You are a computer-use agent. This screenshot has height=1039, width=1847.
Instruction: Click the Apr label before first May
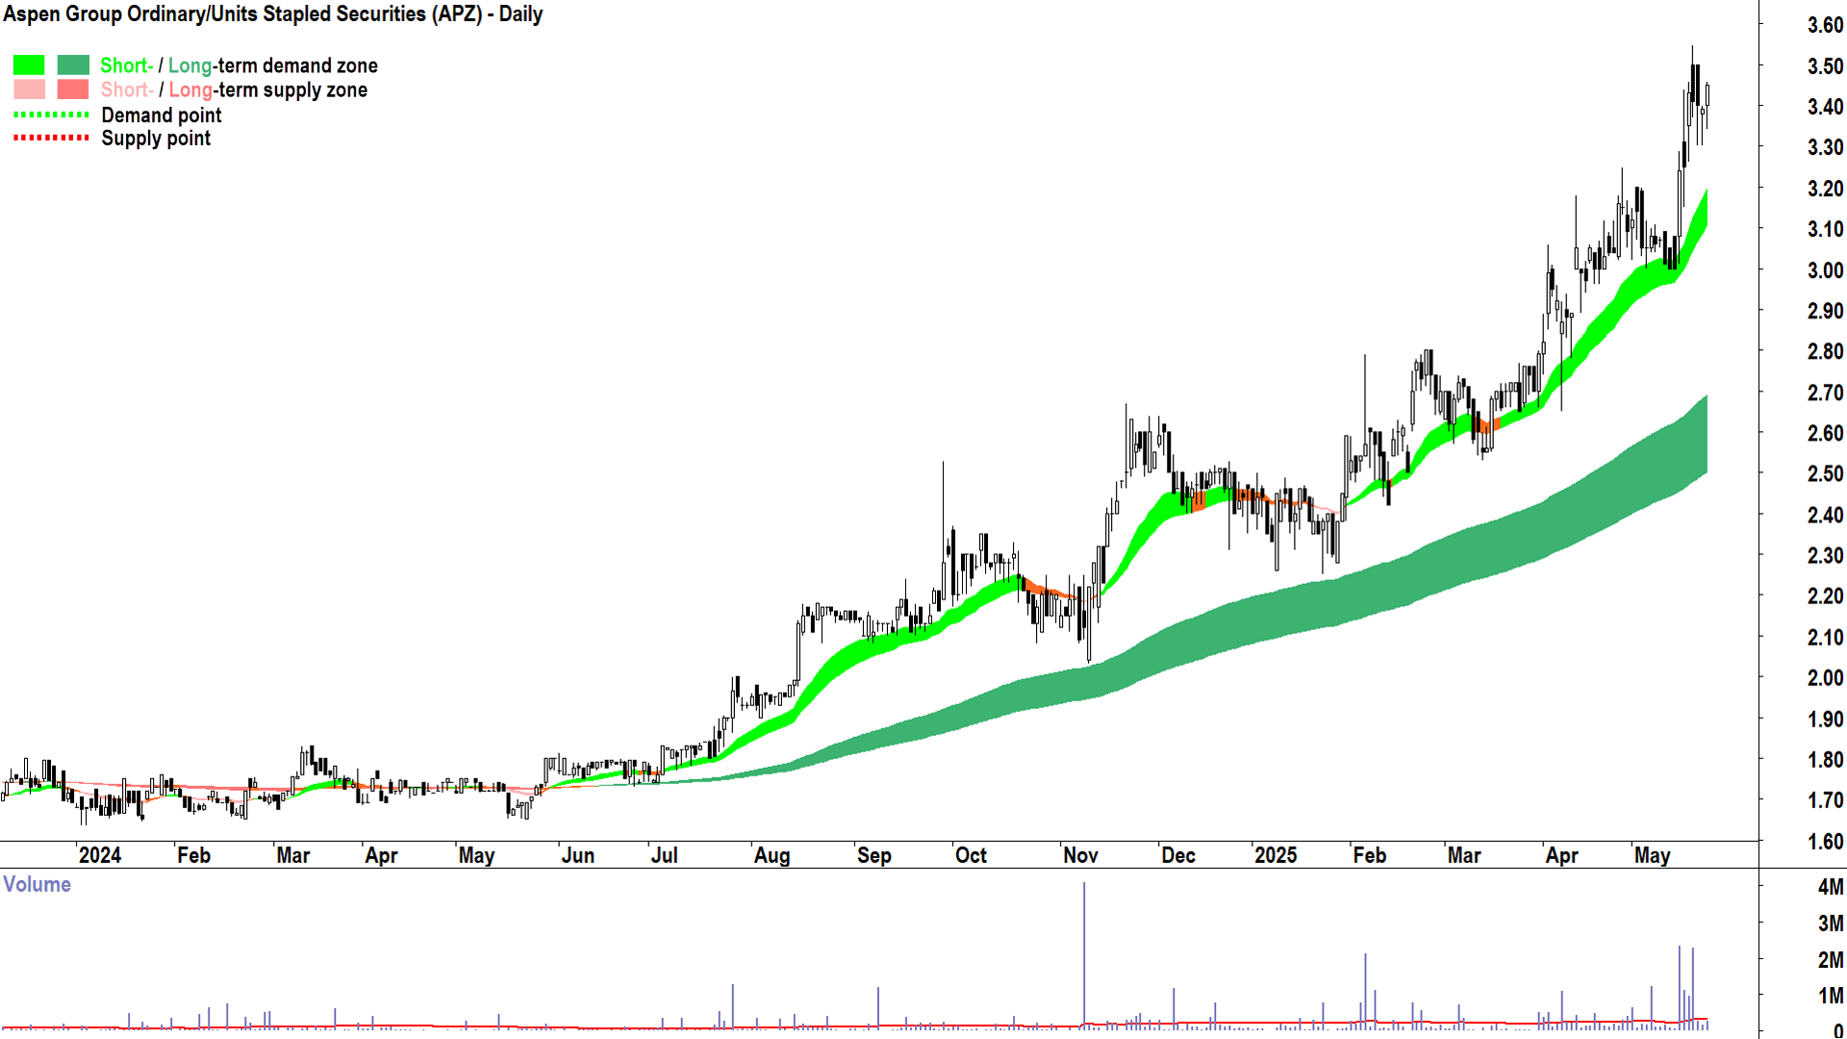coord(382,855)
